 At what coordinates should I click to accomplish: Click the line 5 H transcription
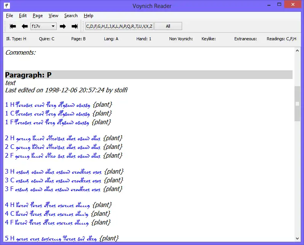coord(62,239)
